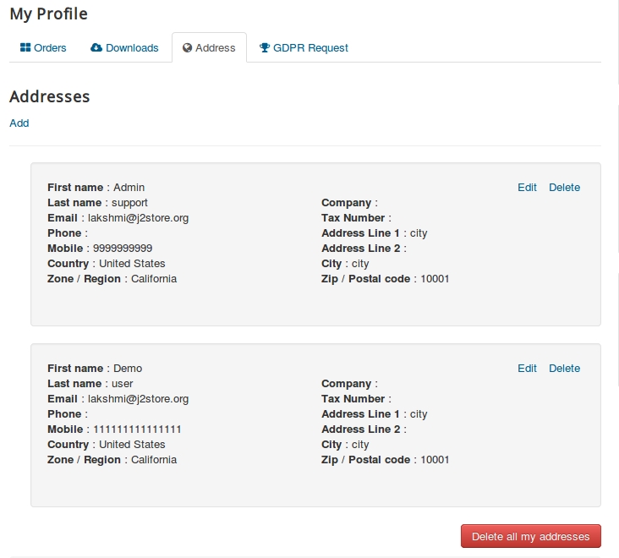
Task: Open the Orders tab
Action: (50, 48)
